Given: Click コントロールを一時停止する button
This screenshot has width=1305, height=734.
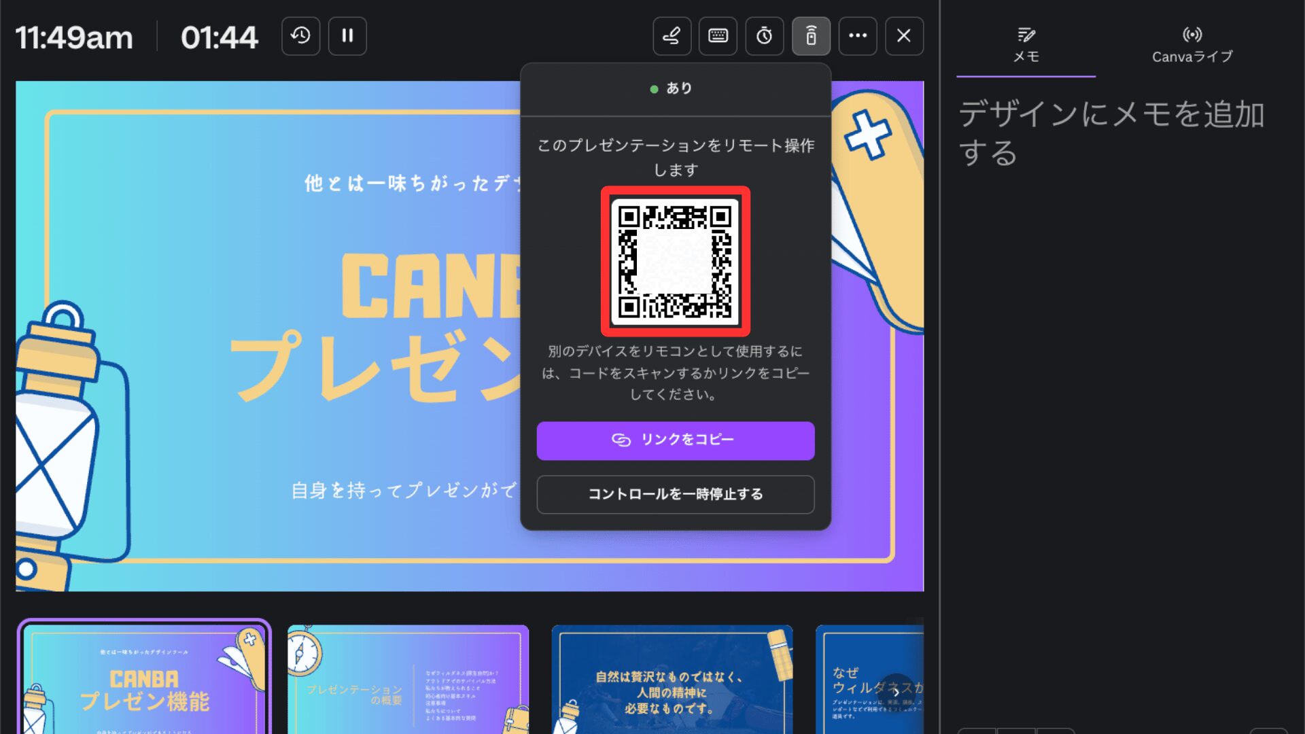Looking at the screenshot, I should pos(676,494).
